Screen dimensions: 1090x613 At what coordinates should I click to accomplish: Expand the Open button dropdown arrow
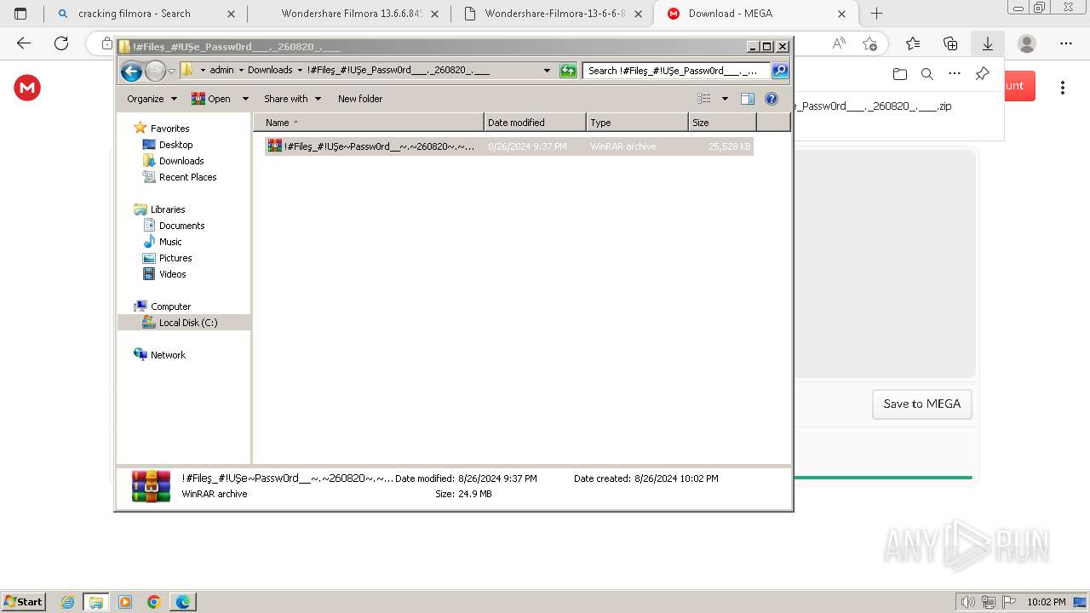245,99
